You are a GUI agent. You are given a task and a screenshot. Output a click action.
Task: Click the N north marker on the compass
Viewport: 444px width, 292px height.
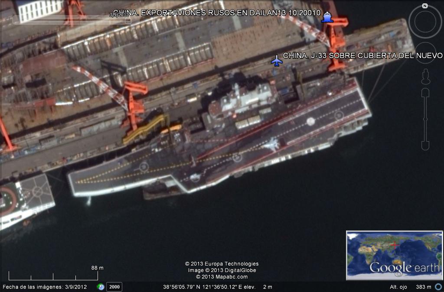coord(425,6)
